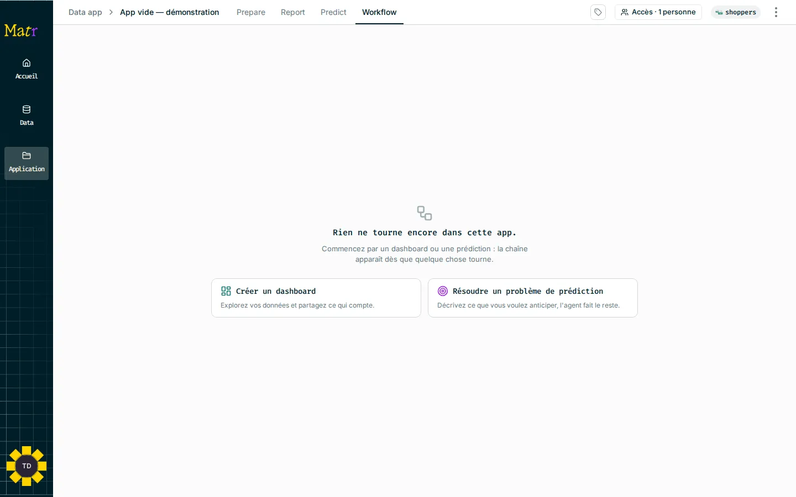Go to Accueil in the sidebar

(x=27, y=69)
